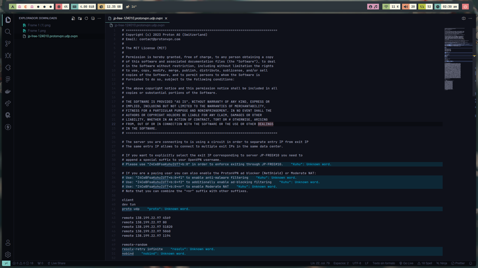Screen dimensions: 478x268
Task: Open the Extensions view
Action: (8, 67)
